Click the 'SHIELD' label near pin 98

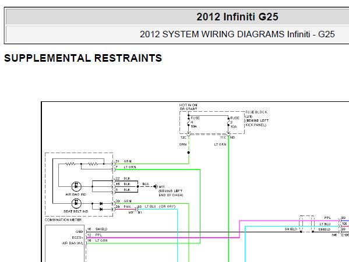(325, 229)
